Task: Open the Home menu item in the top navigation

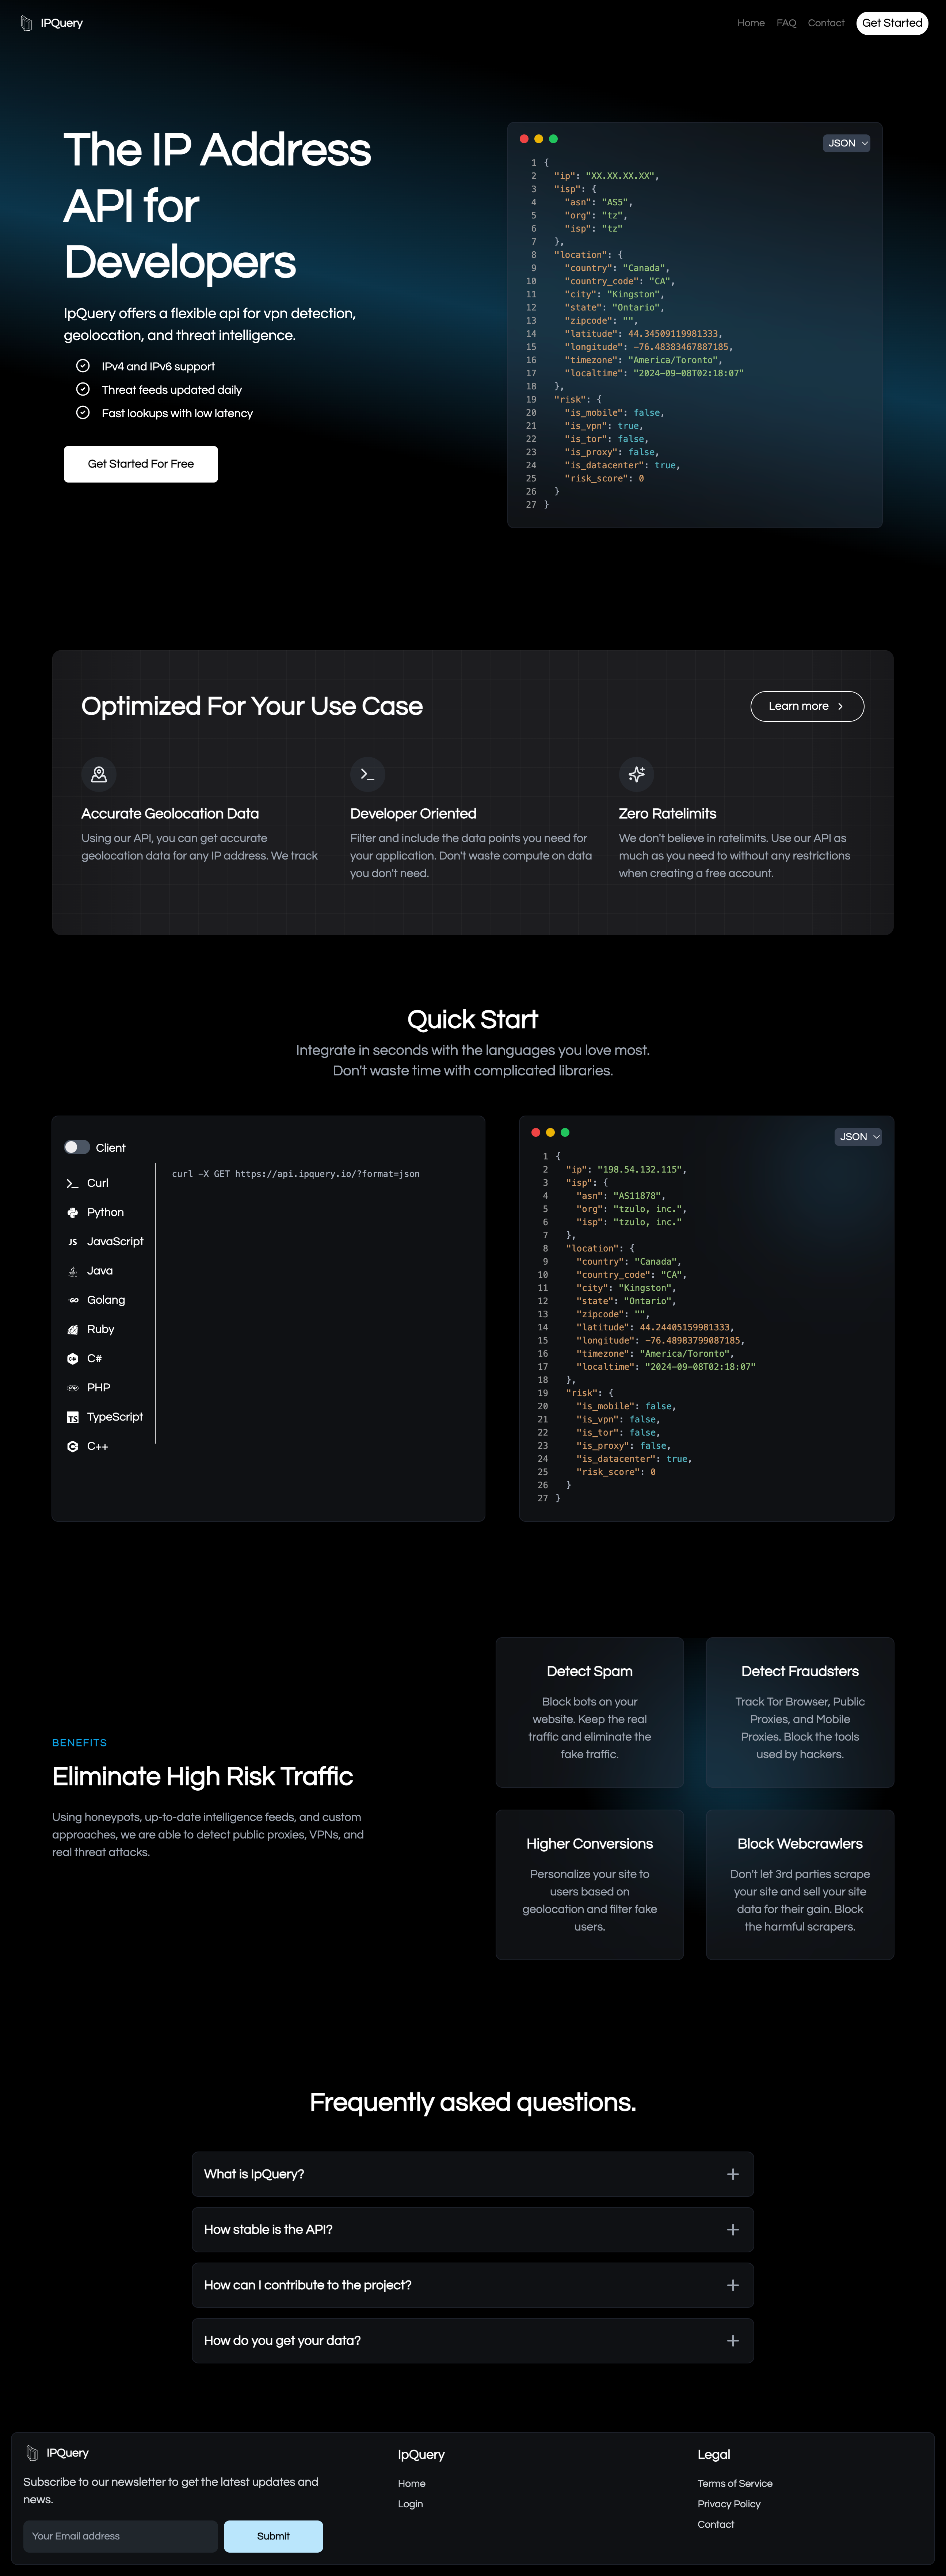Action: point(751,23)
